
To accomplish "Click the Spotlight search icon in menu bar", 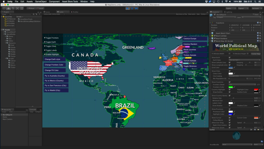I will [255, 2].
